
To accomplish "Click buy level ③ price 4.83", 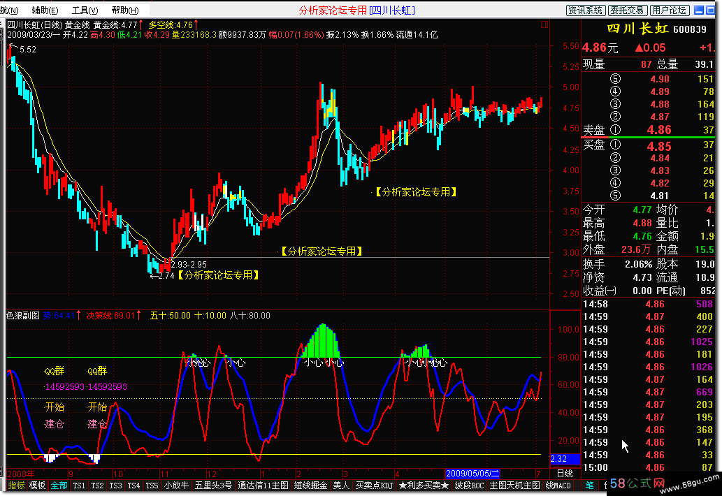I will pyautogui.click(x=660, y=170).
